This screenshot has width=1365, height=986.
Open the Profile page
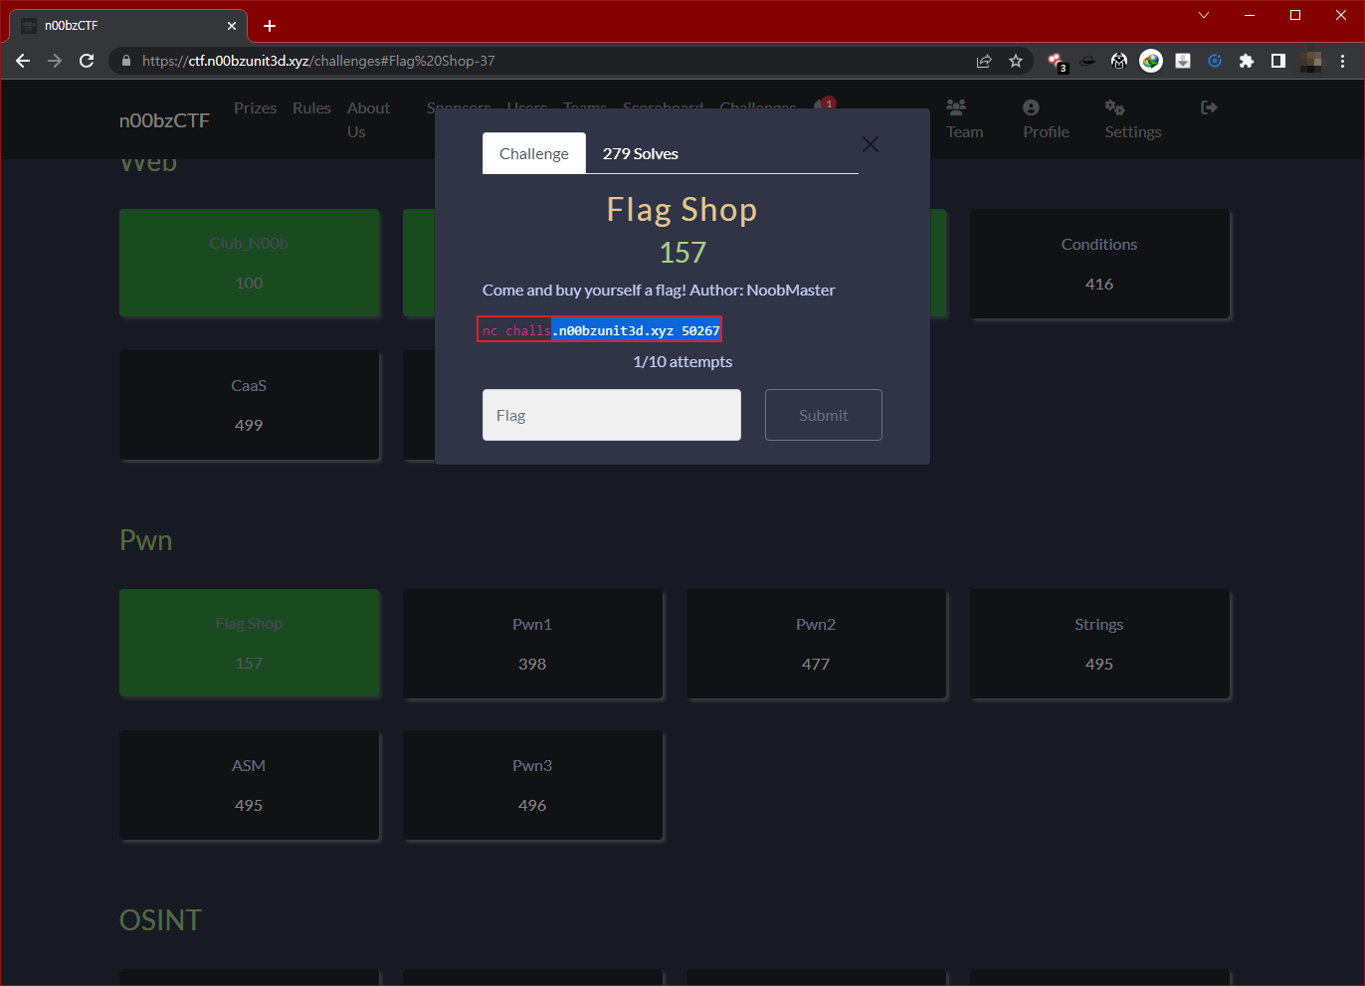(x=1047, y=119)
